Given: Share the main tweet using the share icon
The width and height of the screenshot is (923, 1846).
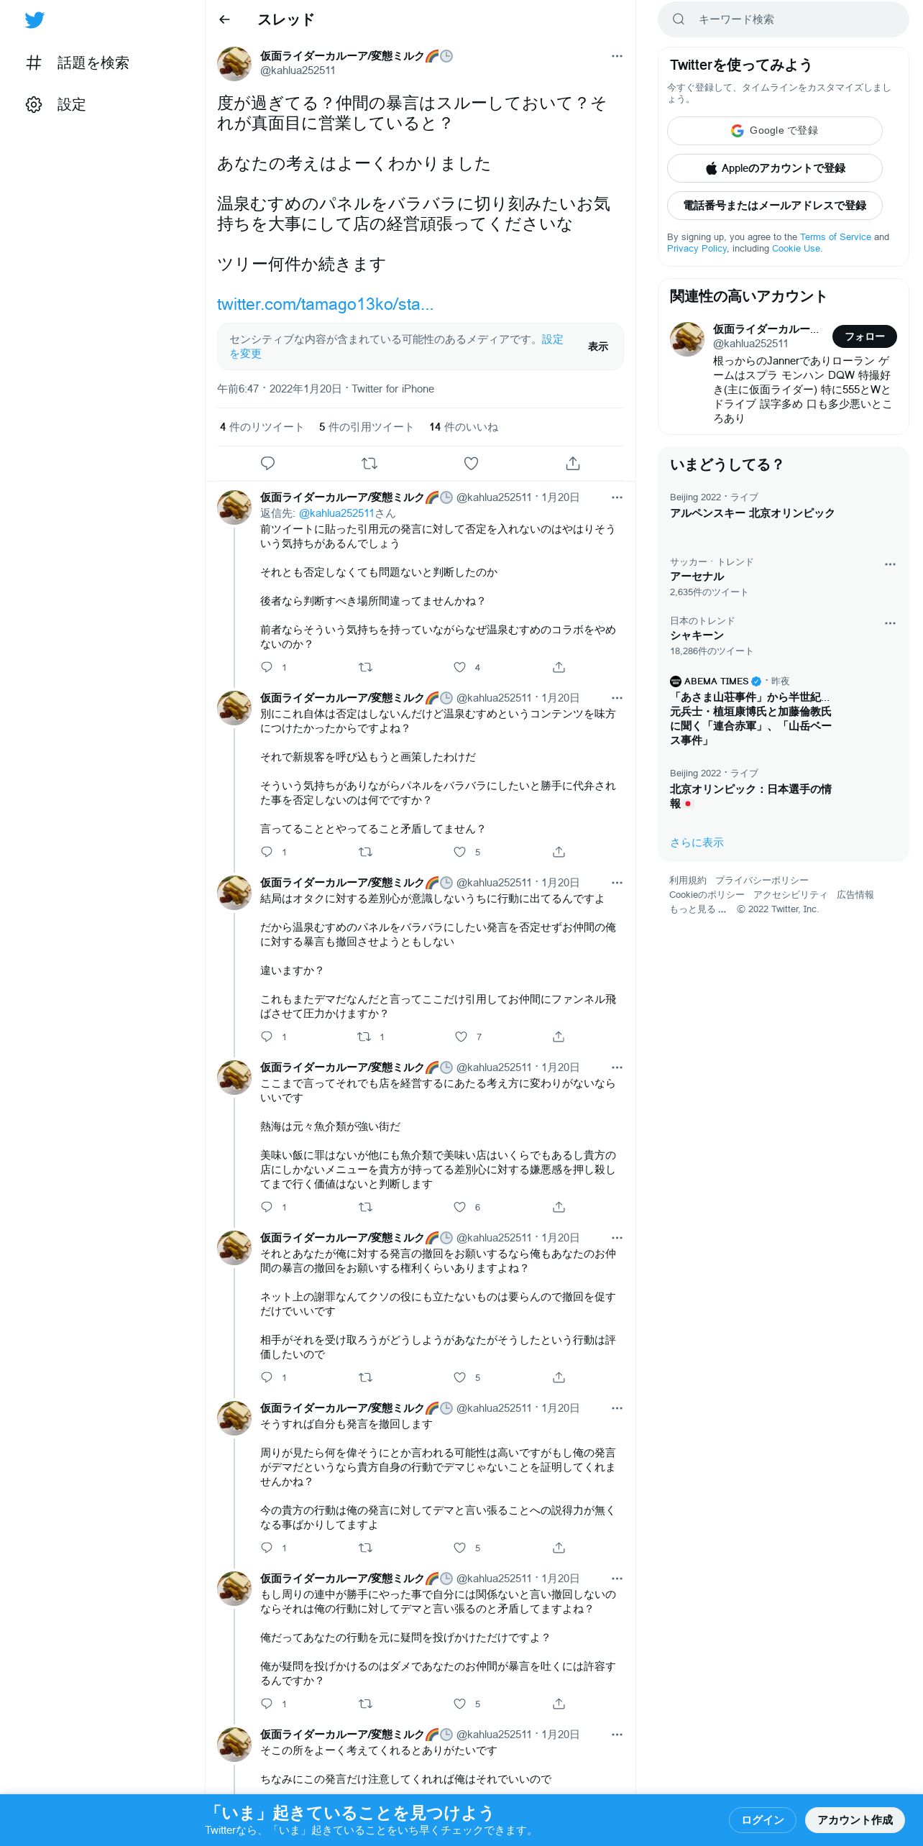Looking at the screenshot, I should pyautogui.click(x=573, y=464).
